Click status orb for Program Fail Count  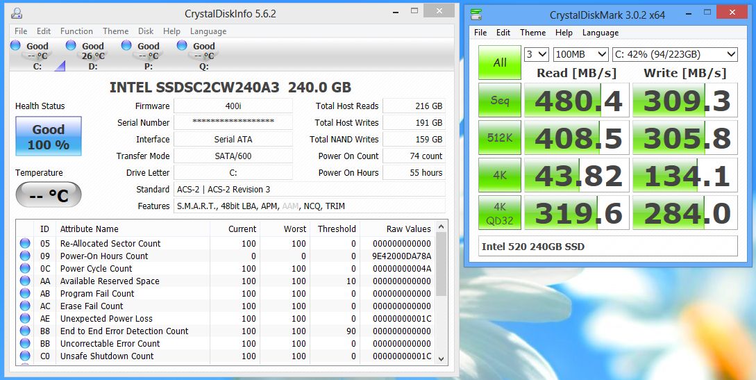pos(25,294)
